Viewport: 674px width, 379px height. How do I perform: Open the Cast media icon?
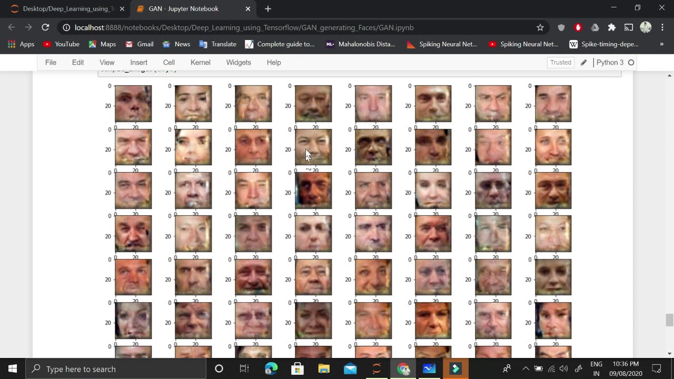click(x=629, y=27)
